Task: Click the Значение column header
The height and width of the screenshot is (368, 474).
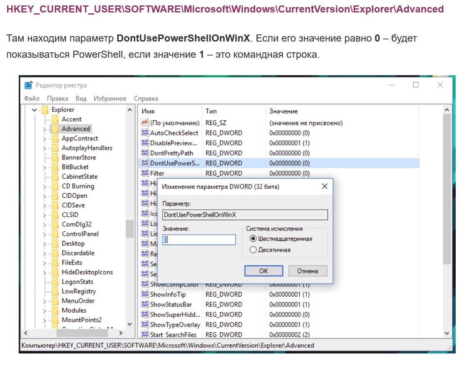Action: coord(342,111)
